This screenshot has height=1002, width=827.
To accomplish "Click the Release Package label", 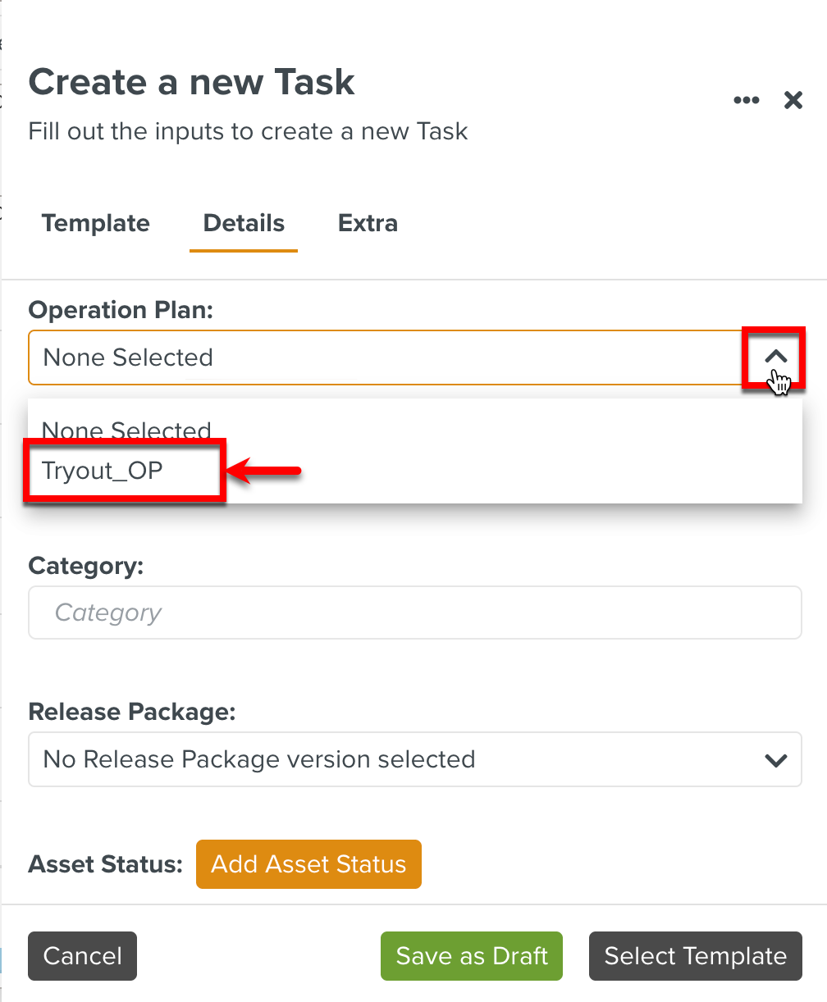I will pyautogui.click(x=131, y=712).
